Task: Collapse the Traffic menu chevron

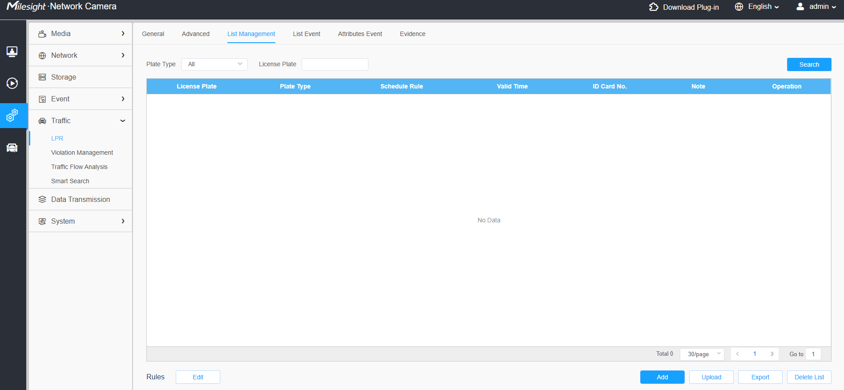Action: 123,121
